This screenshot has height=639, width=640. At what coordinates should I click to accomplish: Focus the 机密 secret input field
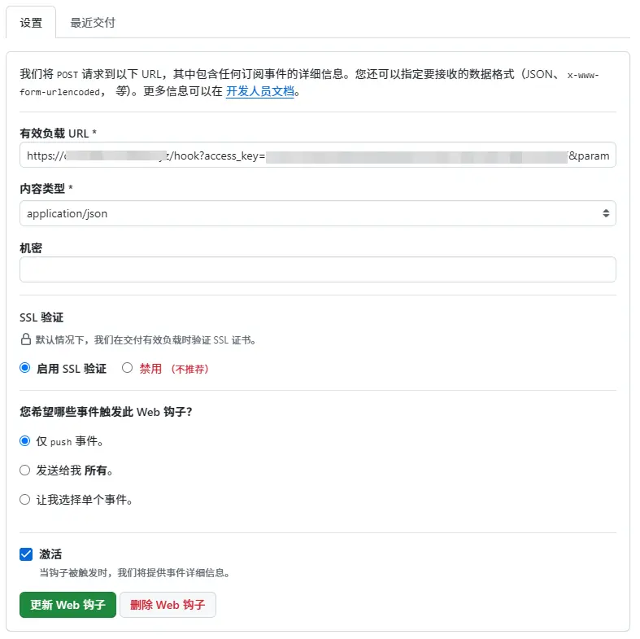pyautogui.click(x=317, y=269)
